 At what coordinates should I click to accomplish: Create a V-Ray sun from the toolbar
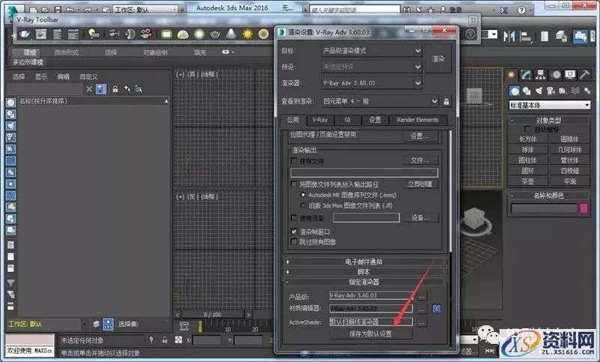(x=247, y=34)
